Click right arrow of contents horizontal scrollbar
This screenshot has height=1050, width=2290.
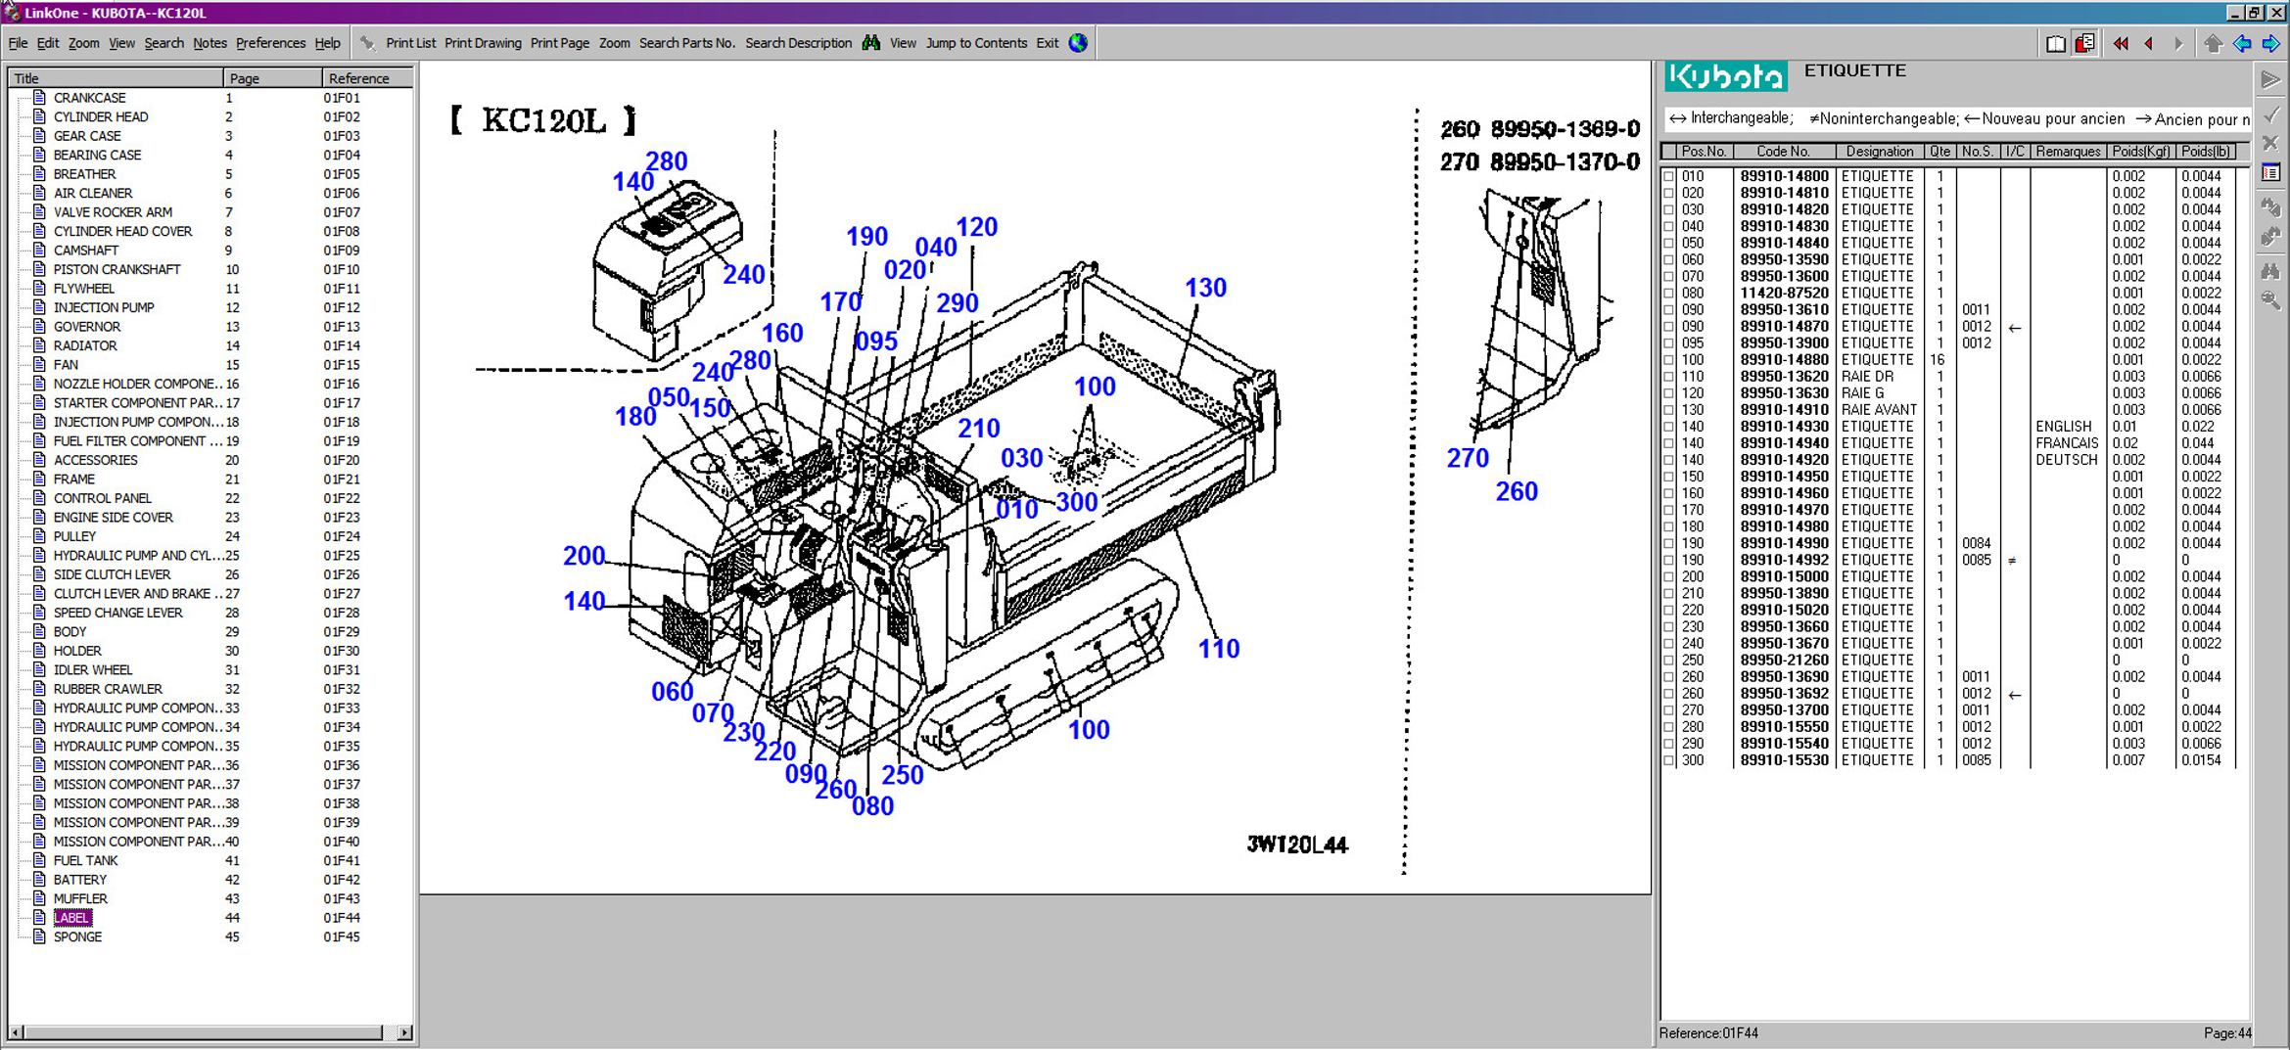404,1032
